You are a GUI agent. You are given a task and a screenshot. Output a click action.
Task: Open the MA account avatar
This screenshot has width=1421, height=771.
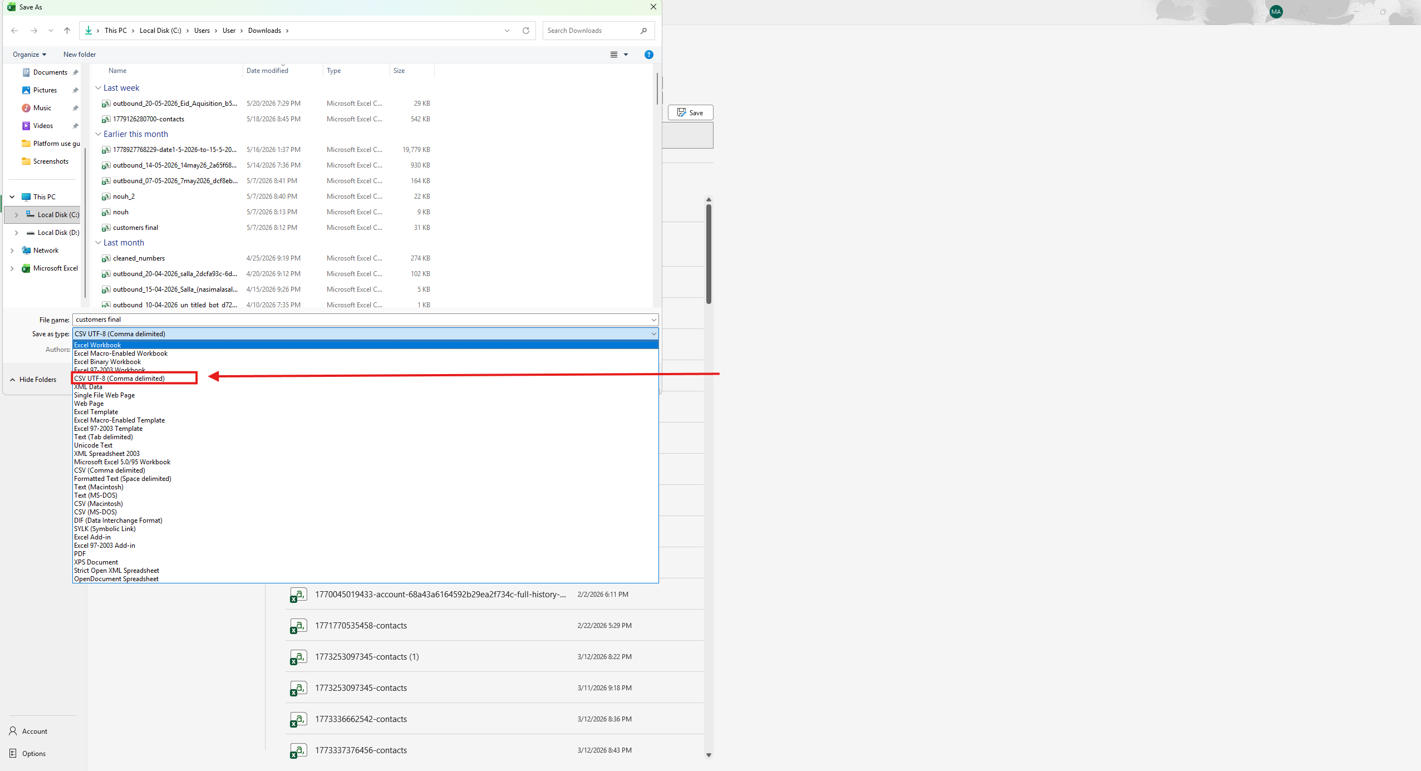[1276, 12]
